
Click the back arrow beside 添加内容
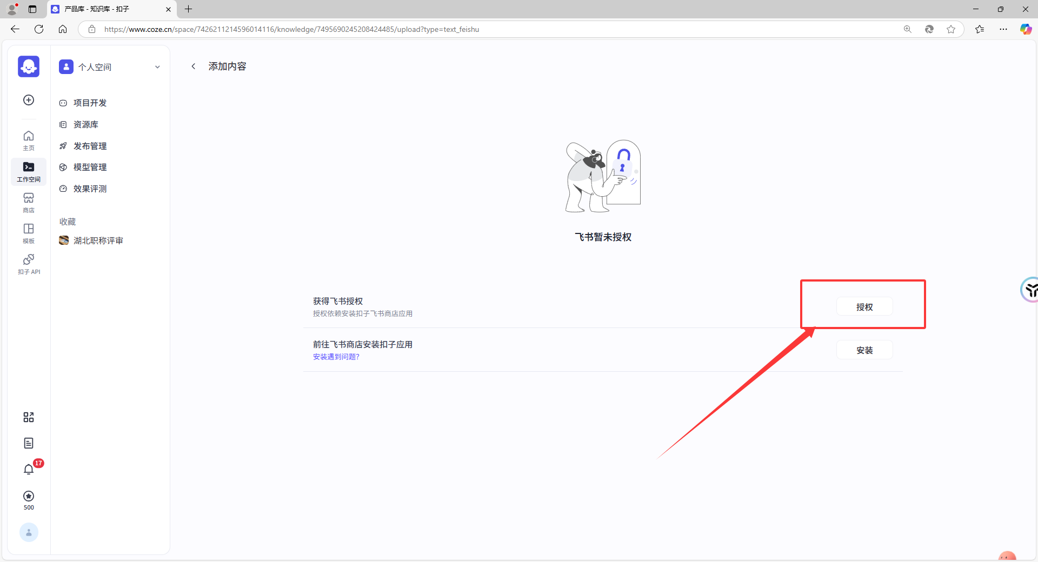coord(194,66)
